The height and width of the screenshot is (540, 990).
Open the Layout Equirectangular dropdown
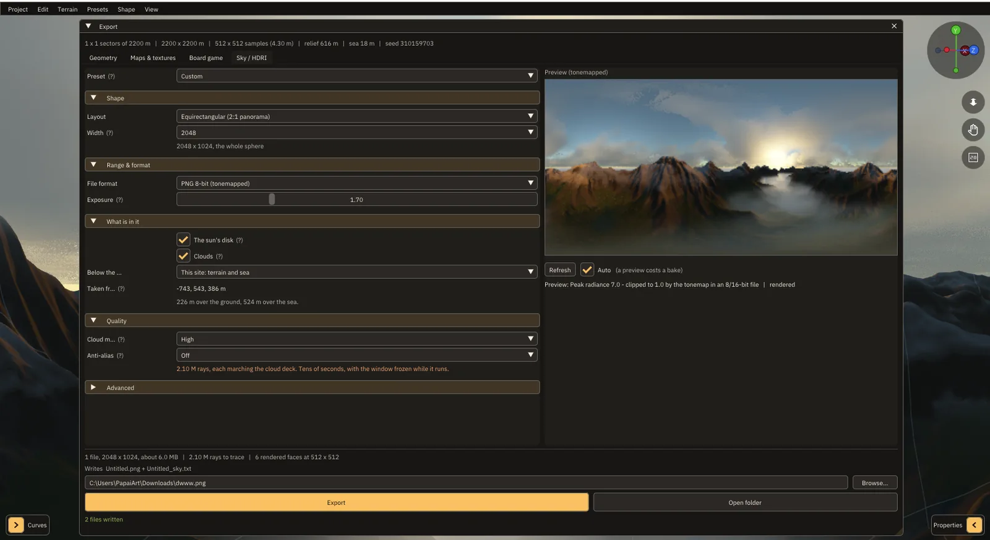[x=356, y=116]
